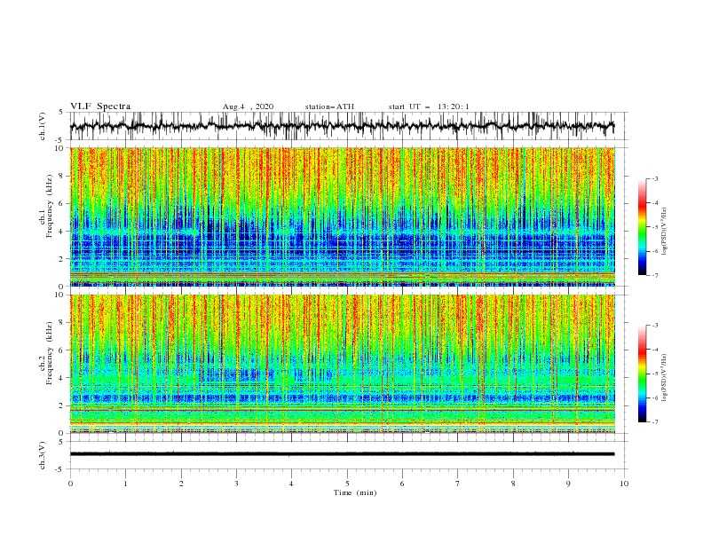Click the ch.1 voltage waveform trace
The width and height of the screenshot is (703, 543).
342,126
